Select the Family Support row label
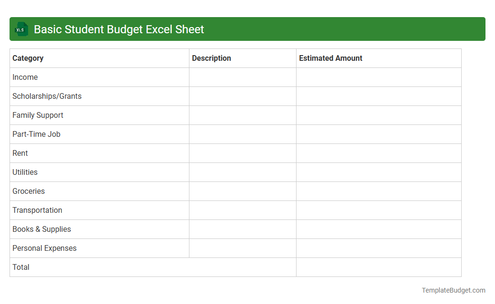Viewport: 495px width, 304px height. [38, 115]
